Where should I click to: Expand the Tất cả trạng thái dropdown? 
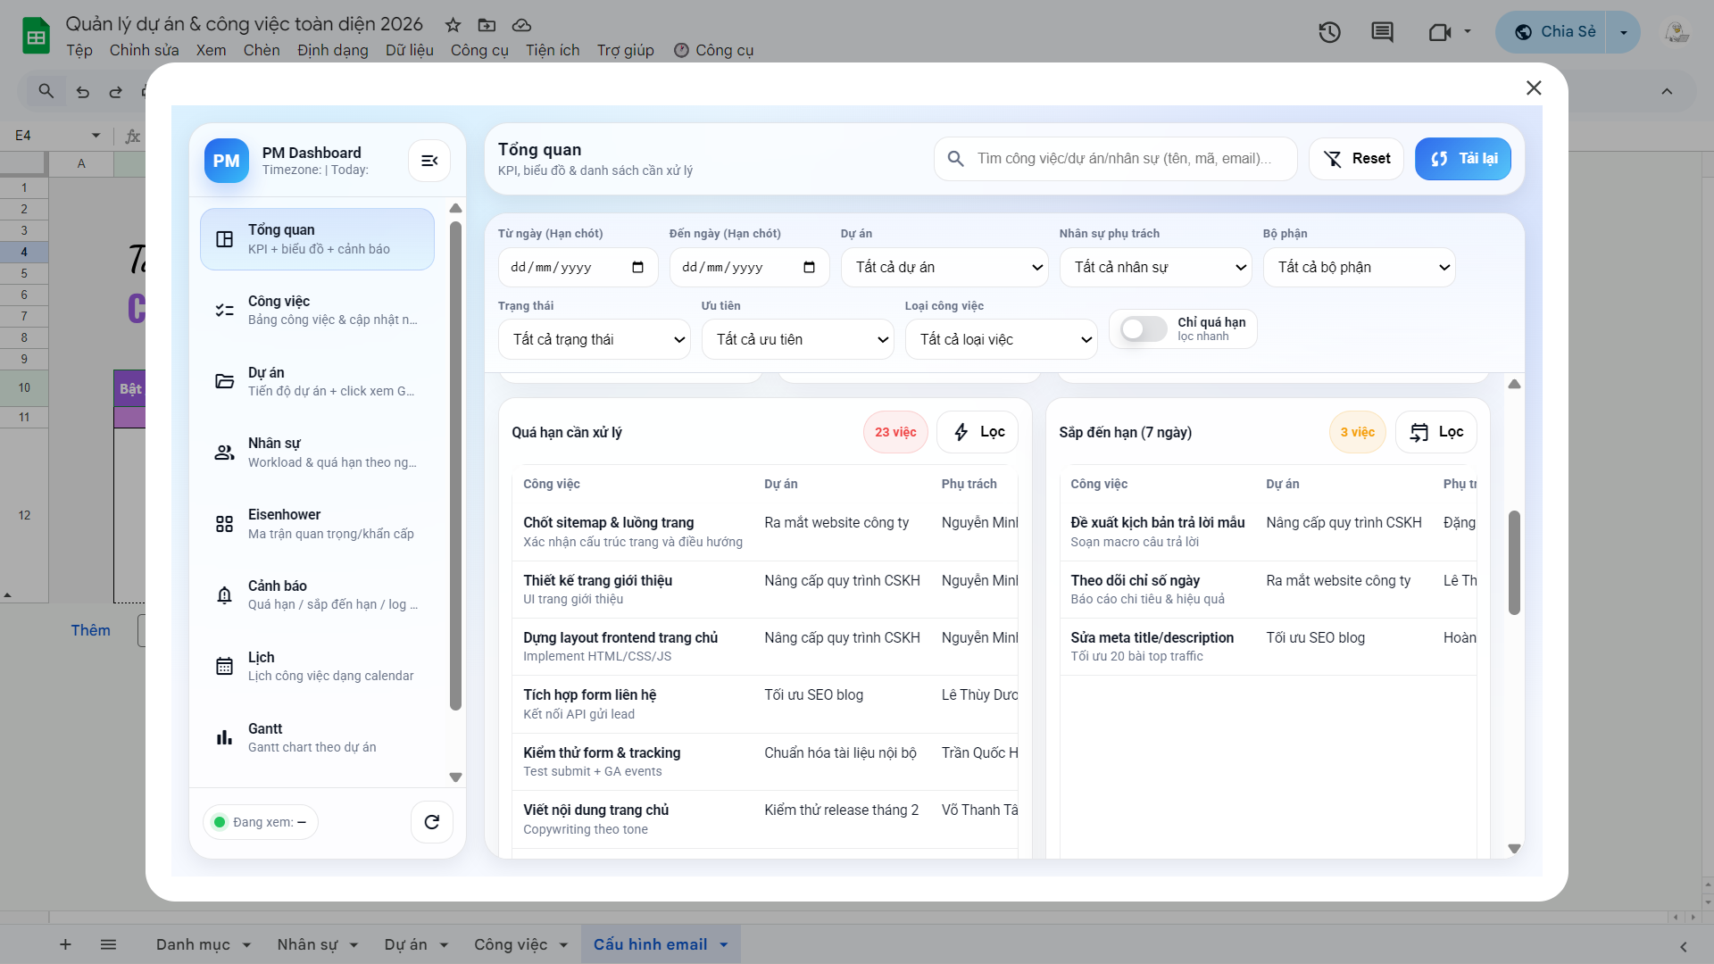[x=595, y=340]
